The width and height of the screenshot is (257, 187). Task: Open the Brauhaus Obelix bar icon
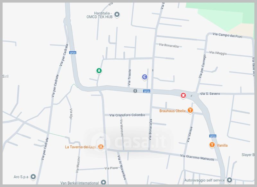pos(191,110)
